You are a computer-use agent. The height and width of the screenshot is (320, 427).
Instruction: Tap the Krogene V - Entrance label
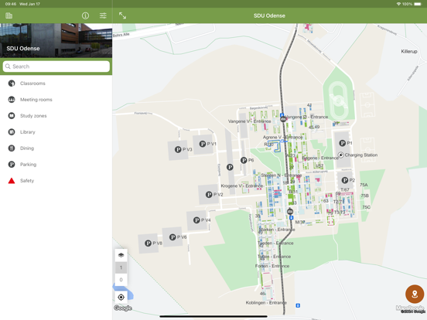242,186
